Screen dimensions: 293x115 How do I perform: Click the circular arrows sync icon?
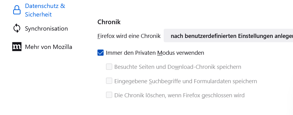coord(17,28)
